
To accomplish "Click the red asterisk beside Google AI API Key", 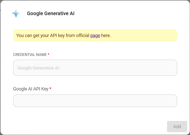I will click(x=50, y=89).
